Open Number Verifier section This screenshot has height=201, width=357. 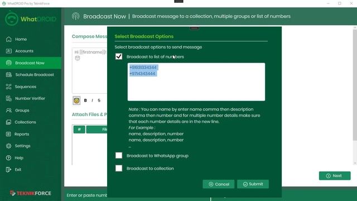31,98
